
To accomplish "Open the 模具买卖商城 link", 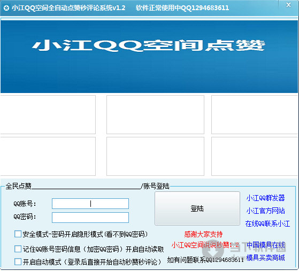I will coord(266,258).
